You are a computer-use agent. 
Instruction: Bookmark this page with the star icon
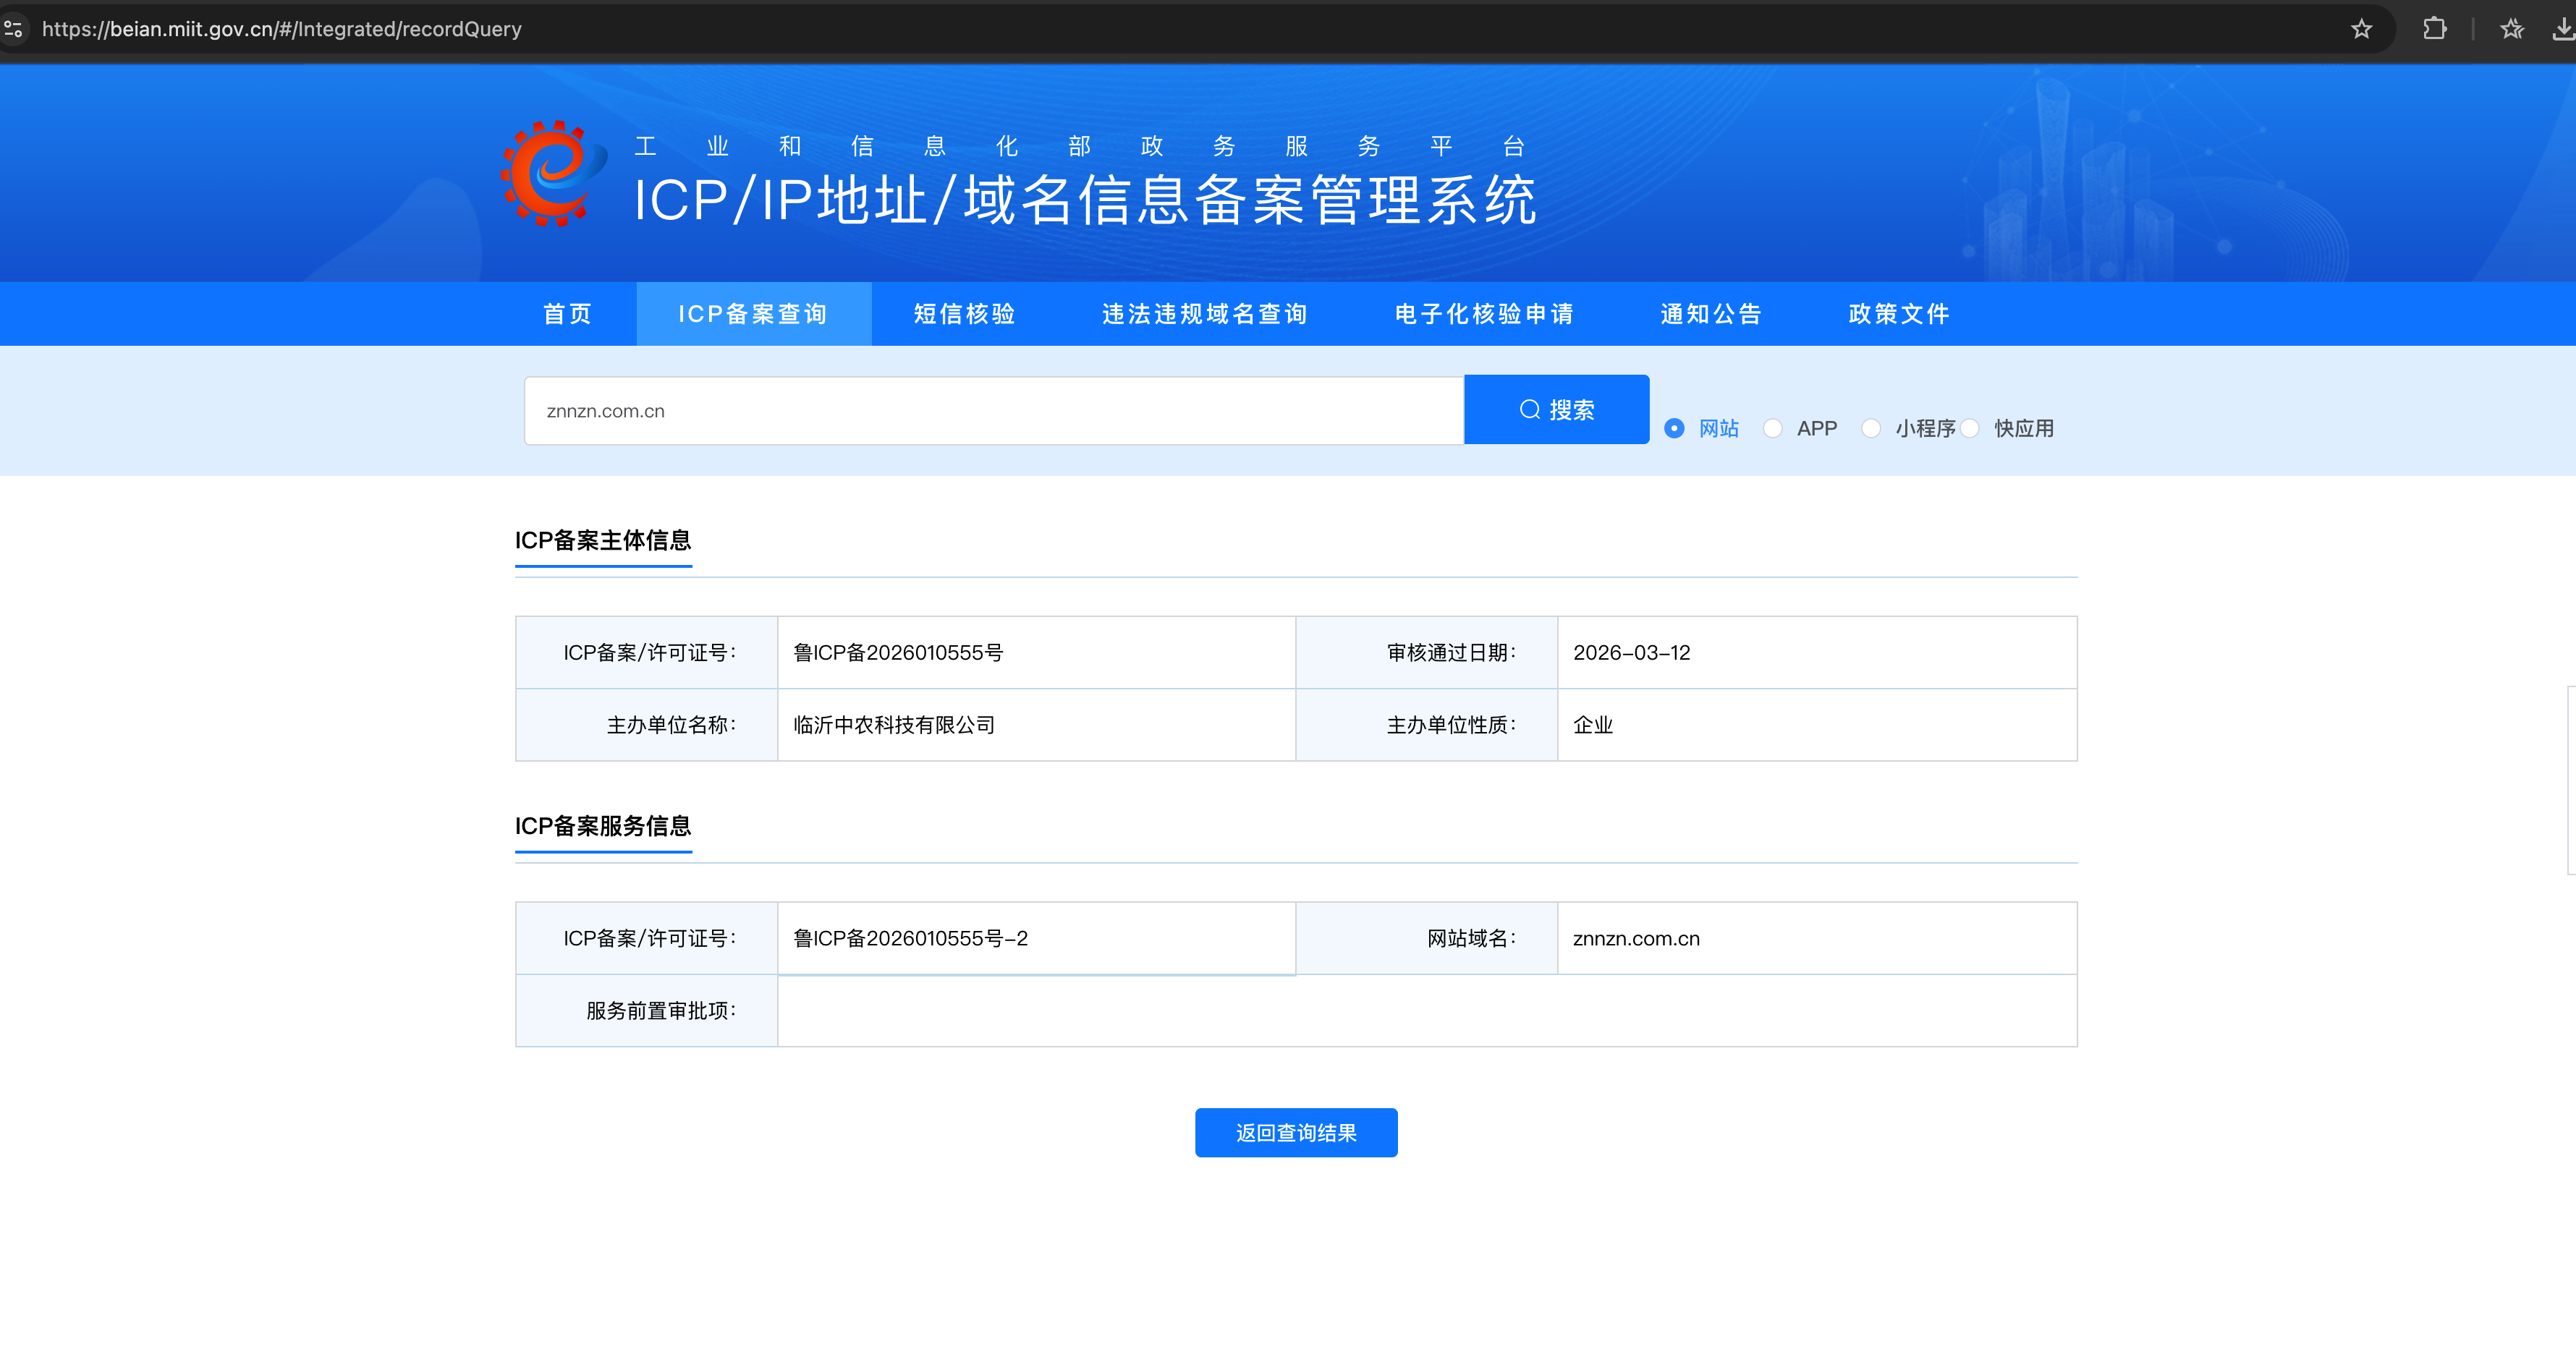pyautogui.click(x=2361, y=29)
